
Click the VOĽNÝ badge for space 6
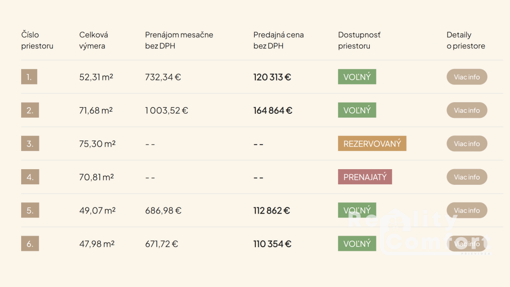tap(357, 244)
